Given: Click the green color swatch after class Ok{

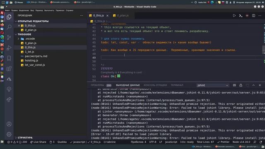Looking at the screenshot, I should [119, 76].
